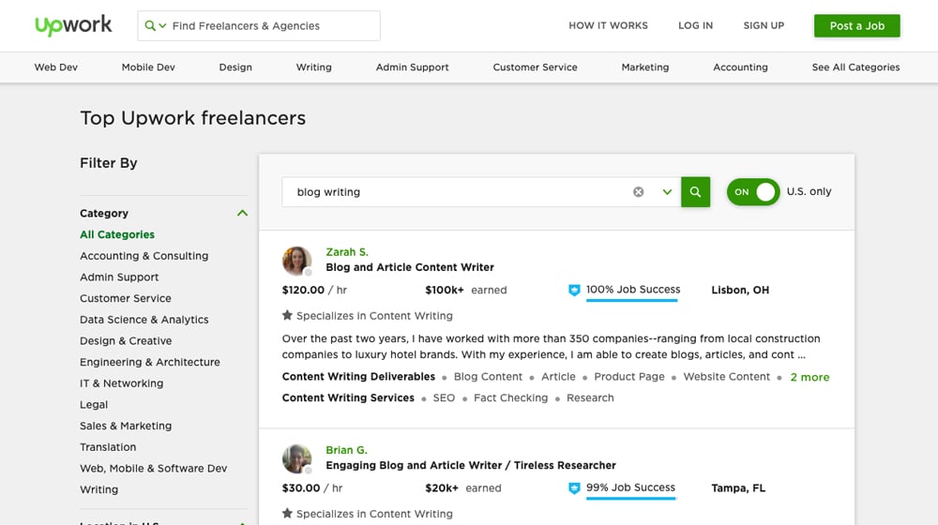Open Accounting in the navigation bar
The height and width of the screenshot is (525, 938).
click(740, 67)
